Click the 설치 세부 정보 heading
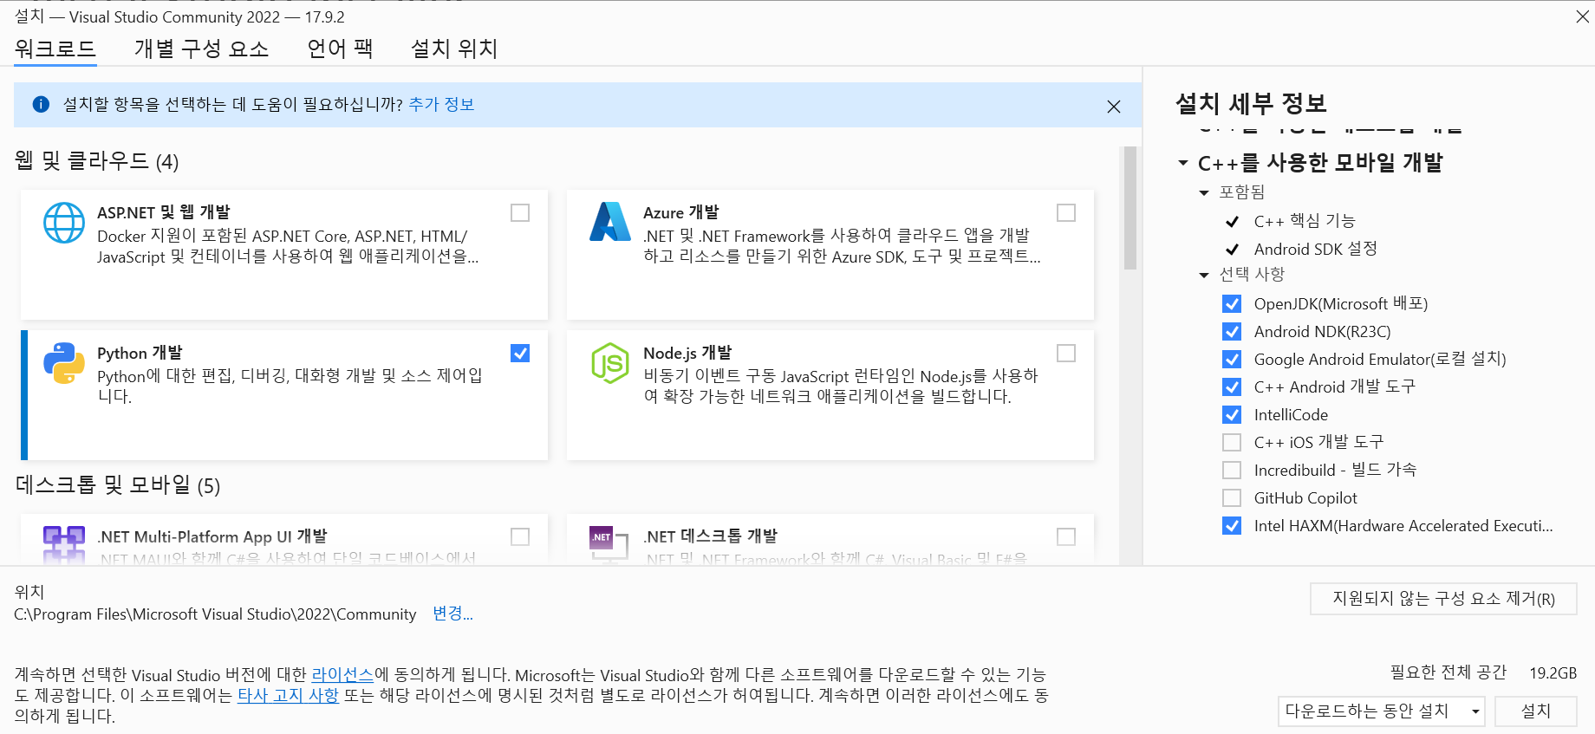1595x734 pixels. coord(1251,104)
